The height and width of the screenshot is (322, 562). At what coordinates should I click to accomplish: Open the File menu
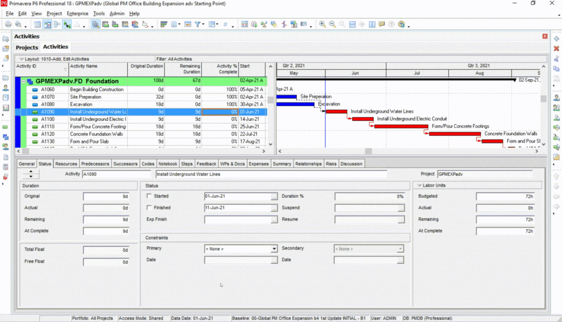[x=10, y=14]
